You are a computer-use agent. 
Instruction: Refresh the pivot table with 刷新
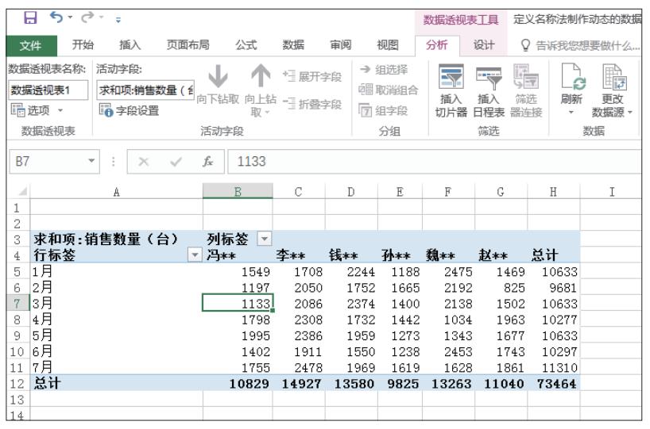click(571, 90)
